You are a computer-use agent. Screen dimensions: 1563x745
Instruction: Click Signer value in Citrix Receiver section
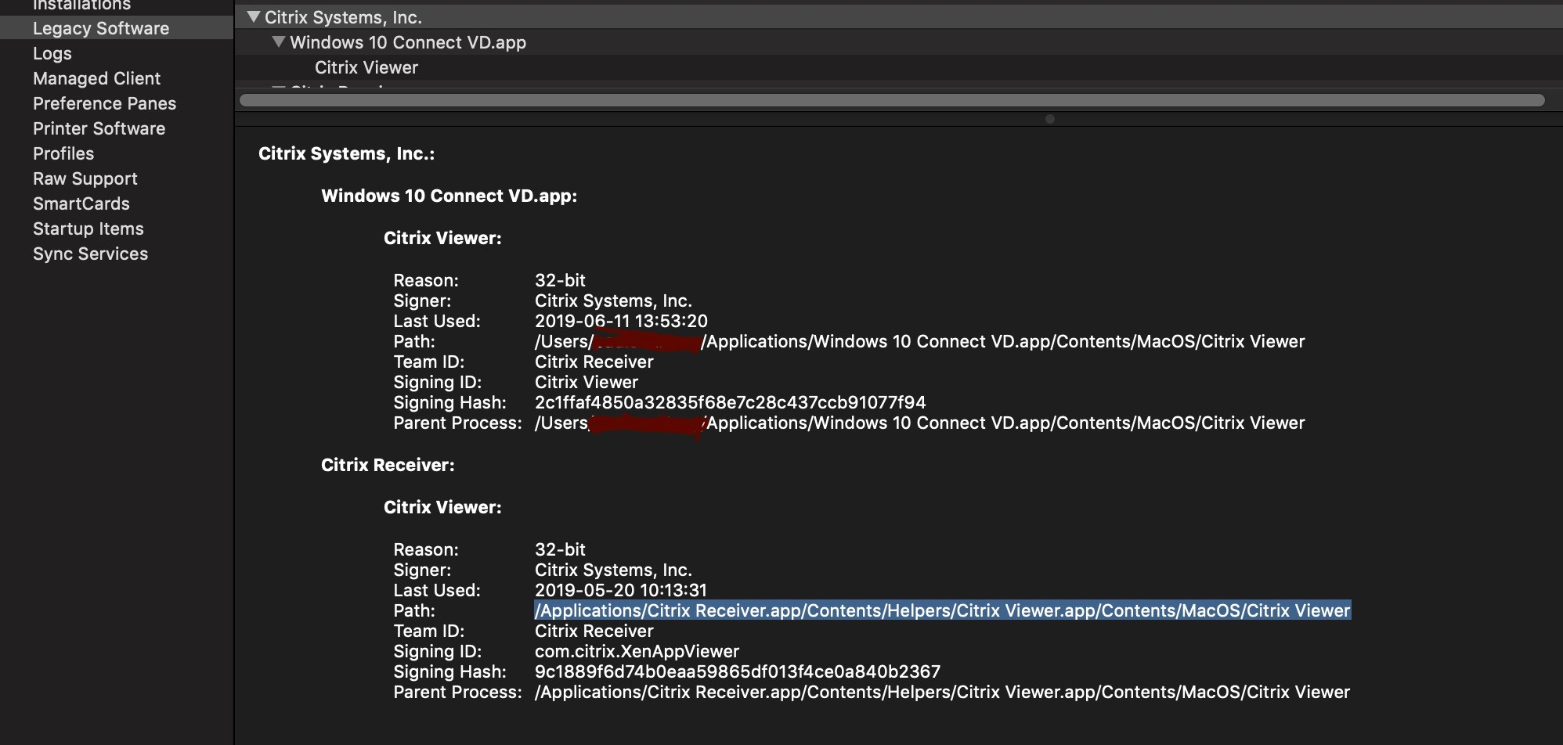tap(613, 570)
